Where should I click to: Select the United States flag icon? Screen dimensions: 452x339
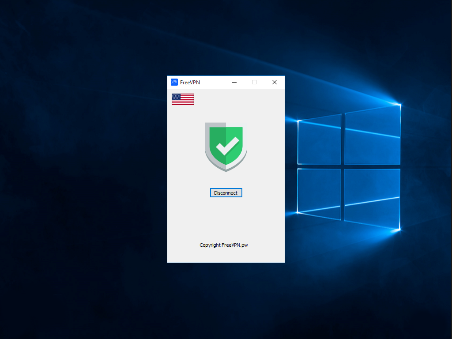click(x=183, y=99)
